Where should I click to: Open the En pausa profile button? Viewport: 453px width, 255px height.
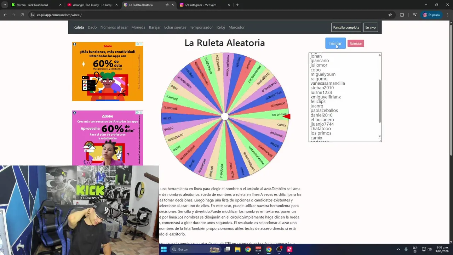(x=431, y=15)
